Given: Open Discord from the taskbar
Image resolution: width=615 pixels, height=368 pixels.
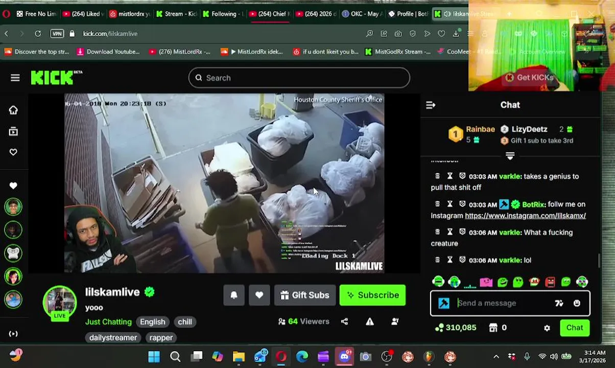Looking at the screenshot, I should (x=344, y=356).
